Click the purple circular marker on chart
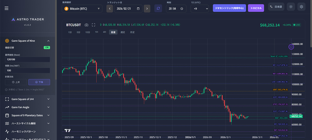 (x=291, y=47)
